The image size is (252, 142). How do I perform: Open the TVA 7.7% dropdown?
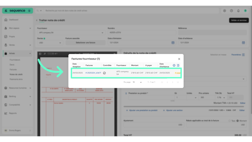221,97
